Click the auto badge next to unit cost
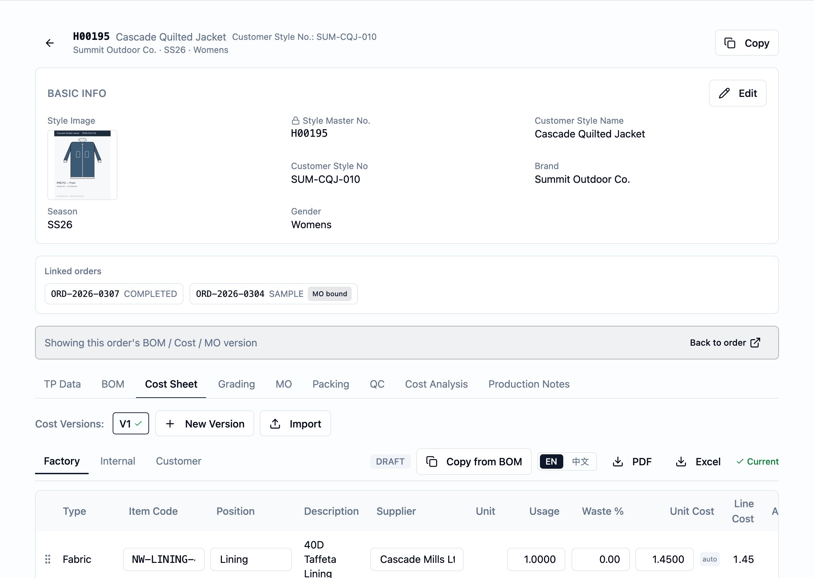Screen dimensions: 814x578 pyautogui.click(x=709, y=559)
